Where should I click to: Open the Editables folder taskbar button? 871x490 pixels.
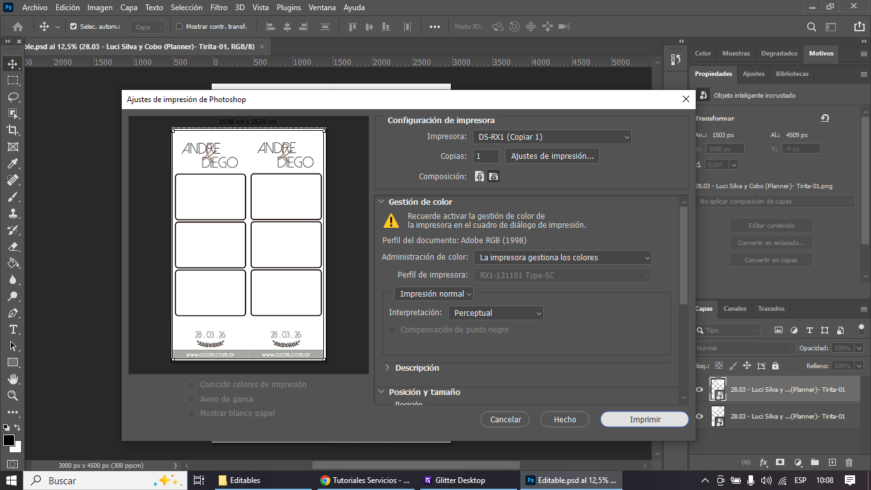coord(264,480)
